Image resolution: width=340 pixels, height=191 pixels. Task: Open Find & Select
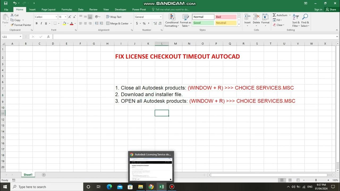point(305,20)
